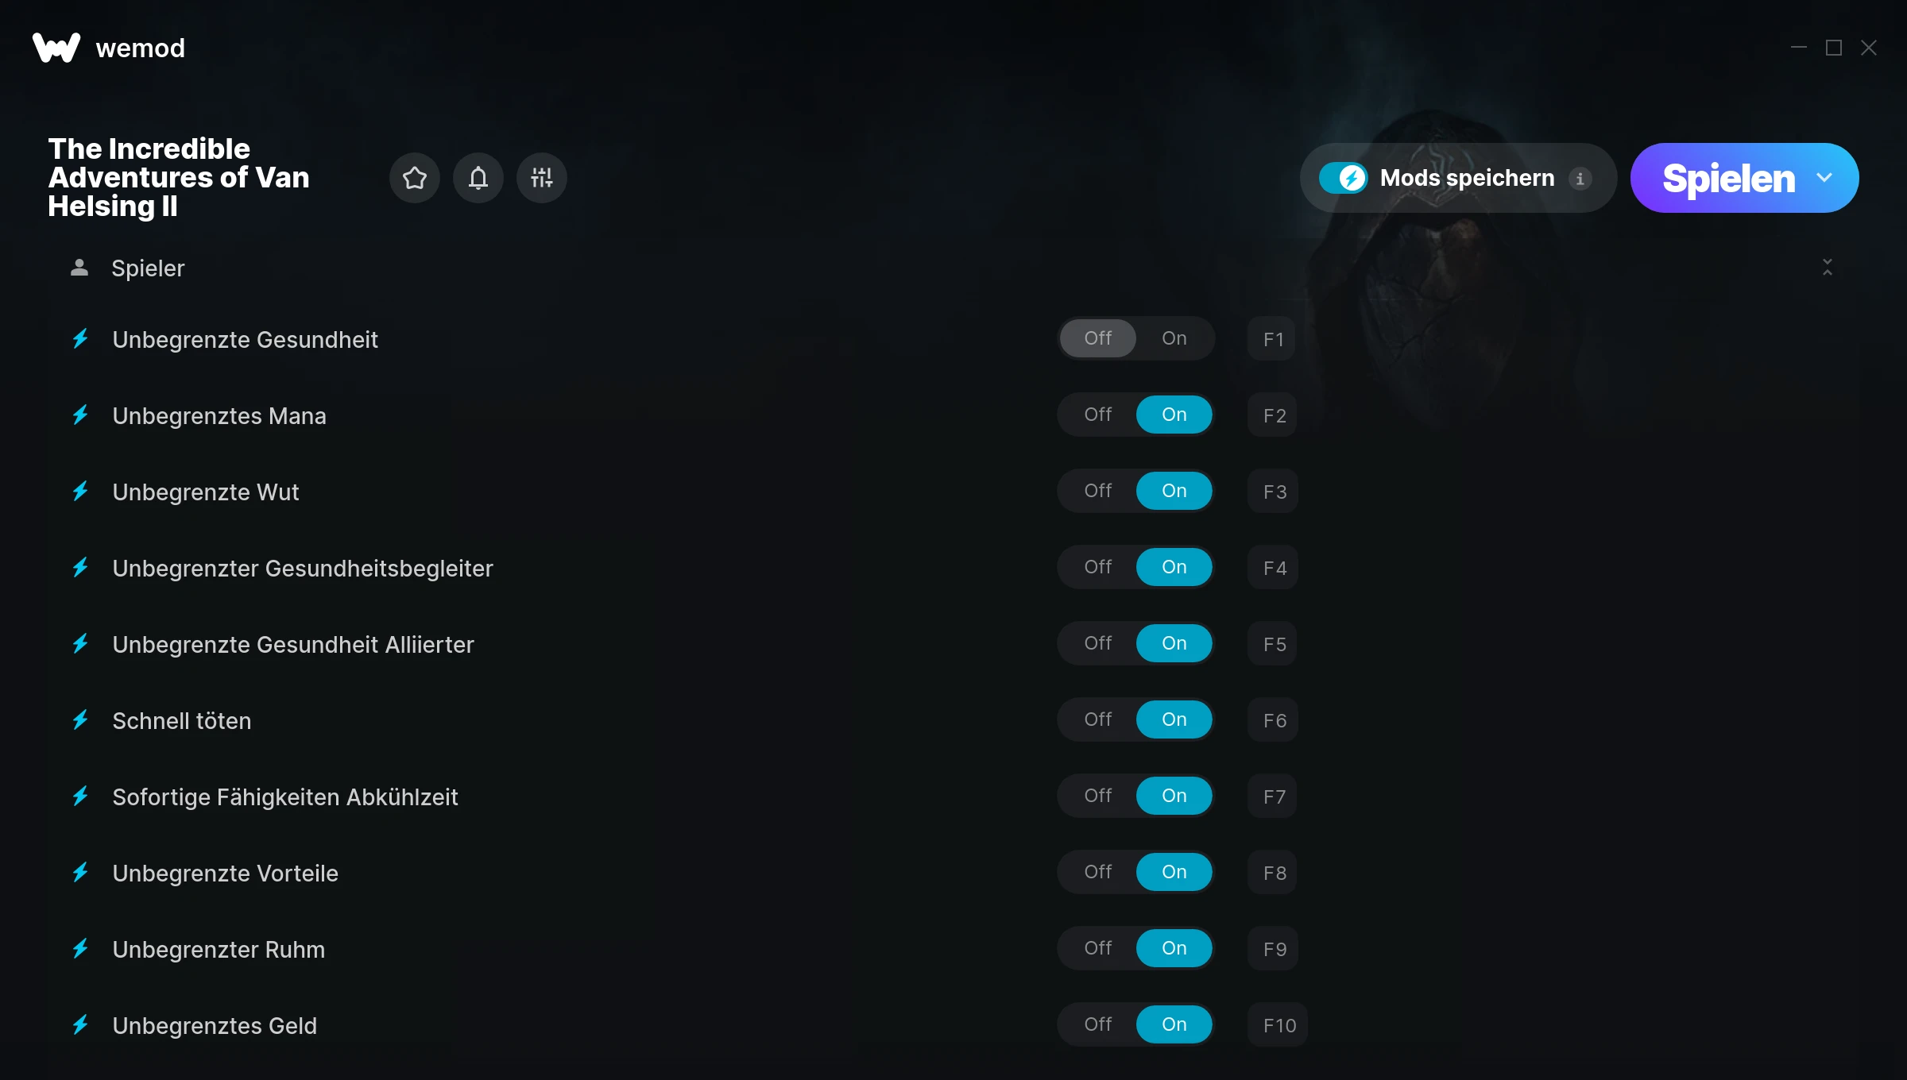Click the Spielen button
This screenshot has height=1080, width=1907.
coord(1728,178)
